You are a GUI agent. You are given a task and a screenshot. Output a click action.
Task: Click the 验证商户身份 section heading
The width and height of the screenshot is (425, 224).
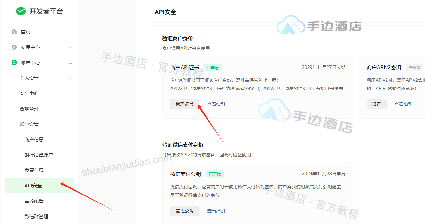click(x=178, y=38)
